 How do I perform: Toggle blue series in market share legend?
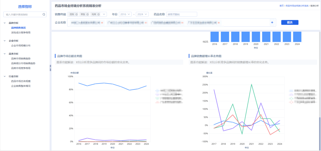point(169,90)
